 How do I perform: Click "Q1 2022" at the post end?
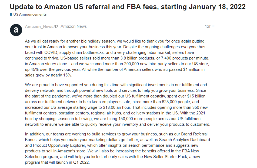[x=81, y=162]
